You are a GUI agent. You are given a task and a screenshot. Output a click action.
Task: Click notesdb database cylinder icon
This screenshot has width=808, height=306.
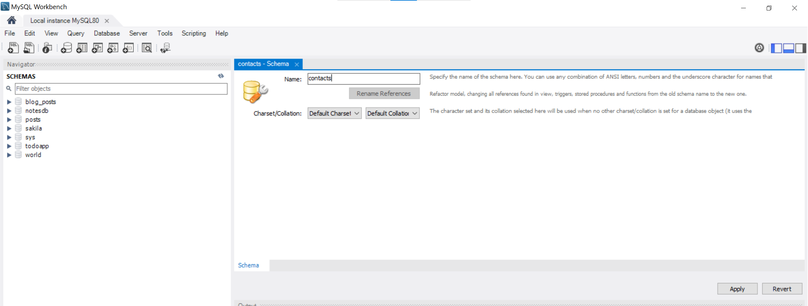(18, 110)
